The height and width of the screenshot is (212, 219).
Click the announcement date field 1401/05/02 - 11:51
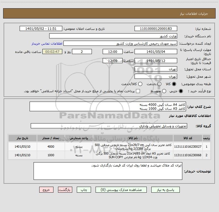(x=41, y=28)
